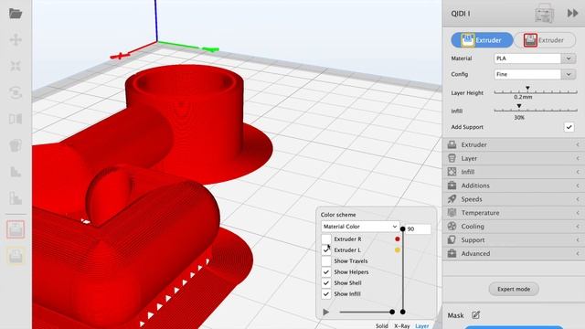Enable the Extruder R checkbox
Image resolution: width=585 pixels, height=329 pixels.
point(326,239)
